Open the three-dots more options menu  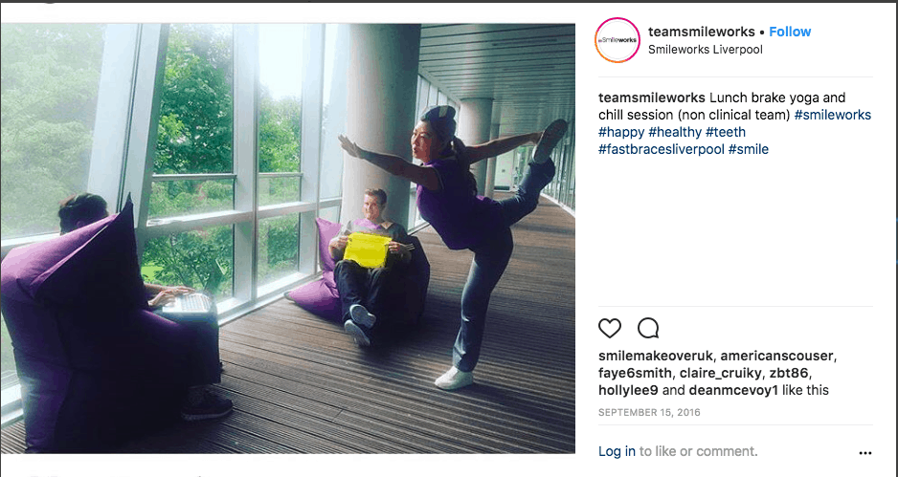coord(864,453)
